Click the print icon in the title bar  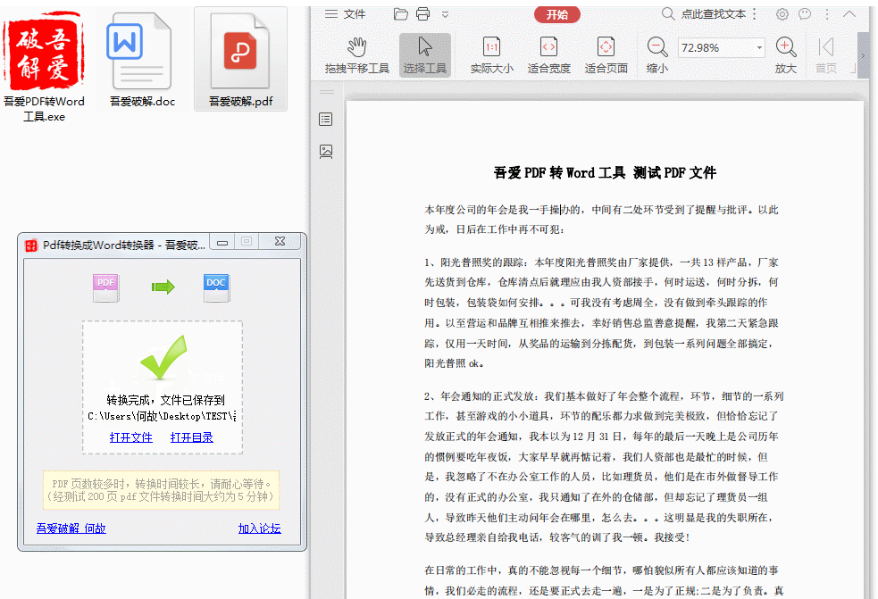point(422,13)
